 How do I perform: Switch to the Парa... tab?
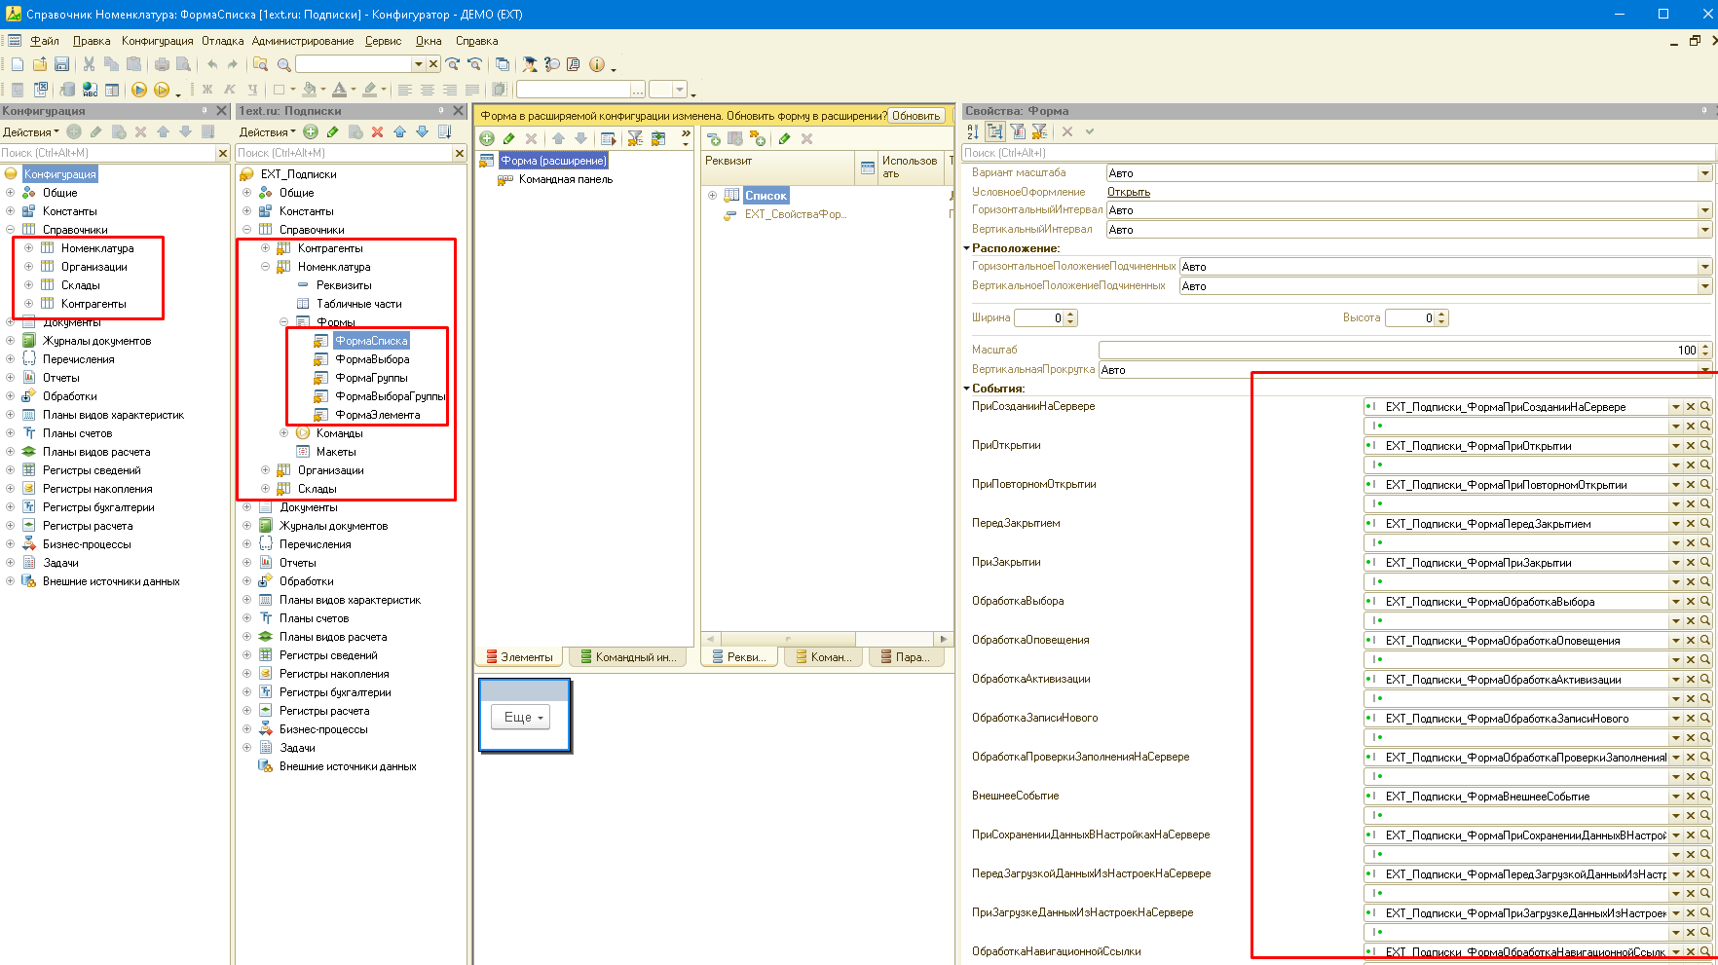click(905, 657)
